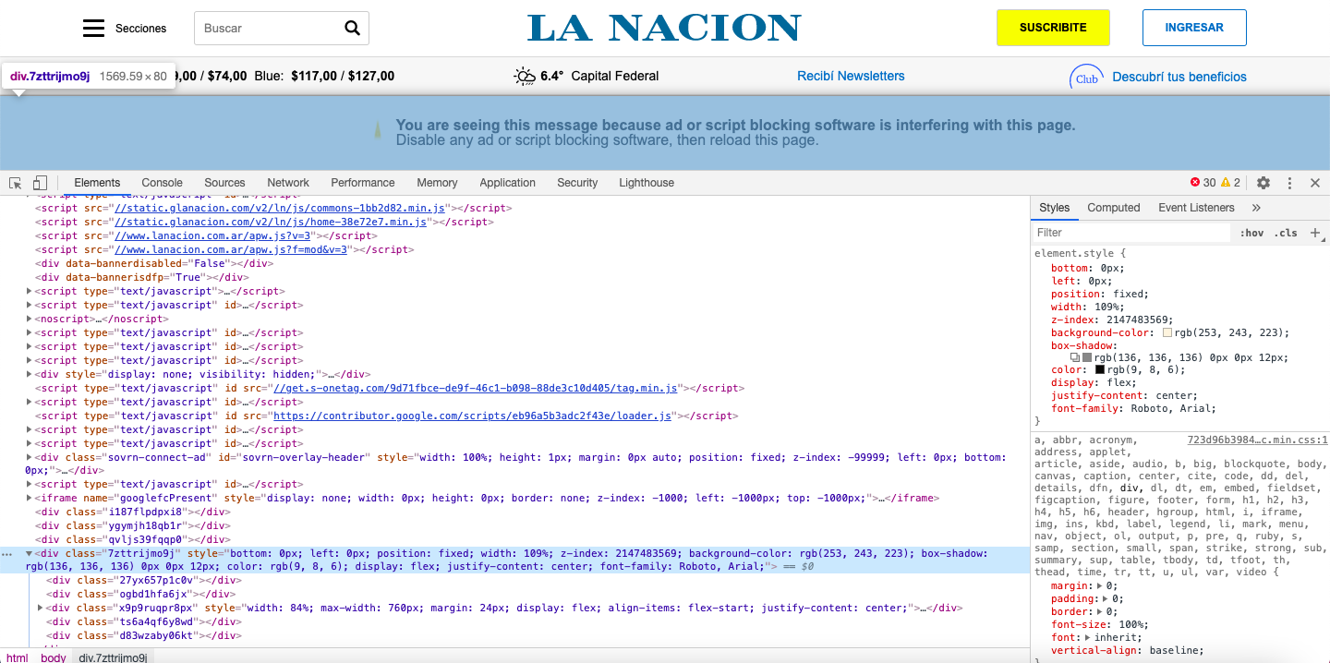Open the Recibí Newsletters link
This screenshot has height=663, width=1330.
[851, 77]
